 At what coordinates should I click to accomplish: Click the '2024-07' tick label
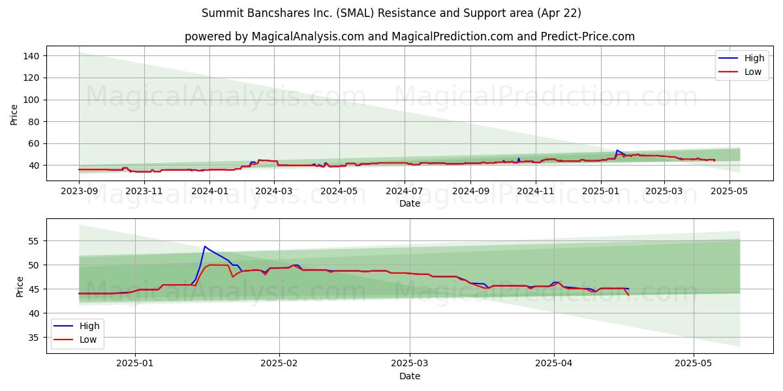404,192
